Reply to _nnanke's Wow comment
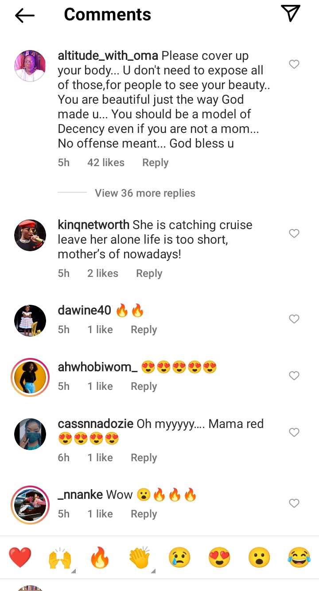The width and height of the screenshot is (319, 591). (x=144, y=514)
